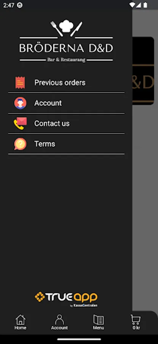
Task: Tap the 0 kr cart total
Action: (x=136, y=328)
